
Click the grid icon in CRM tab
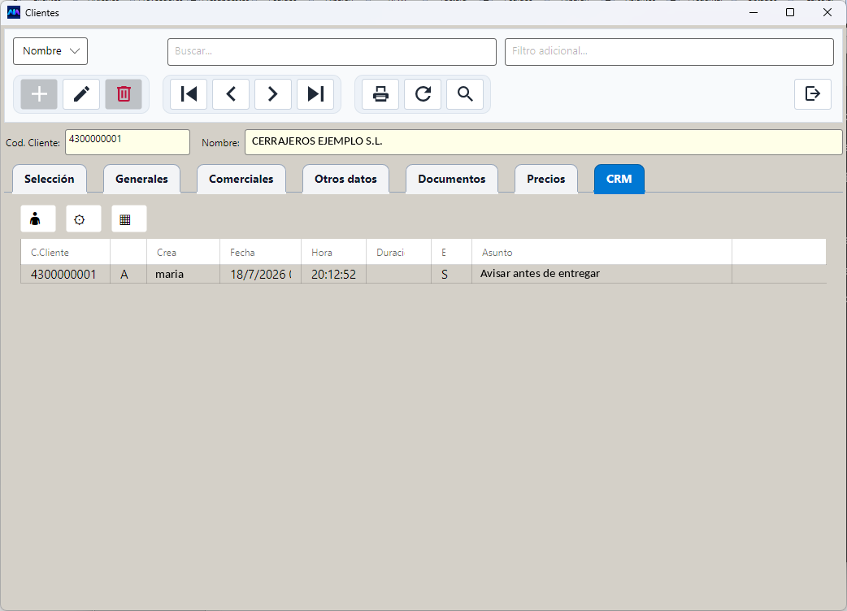(128, 219)
